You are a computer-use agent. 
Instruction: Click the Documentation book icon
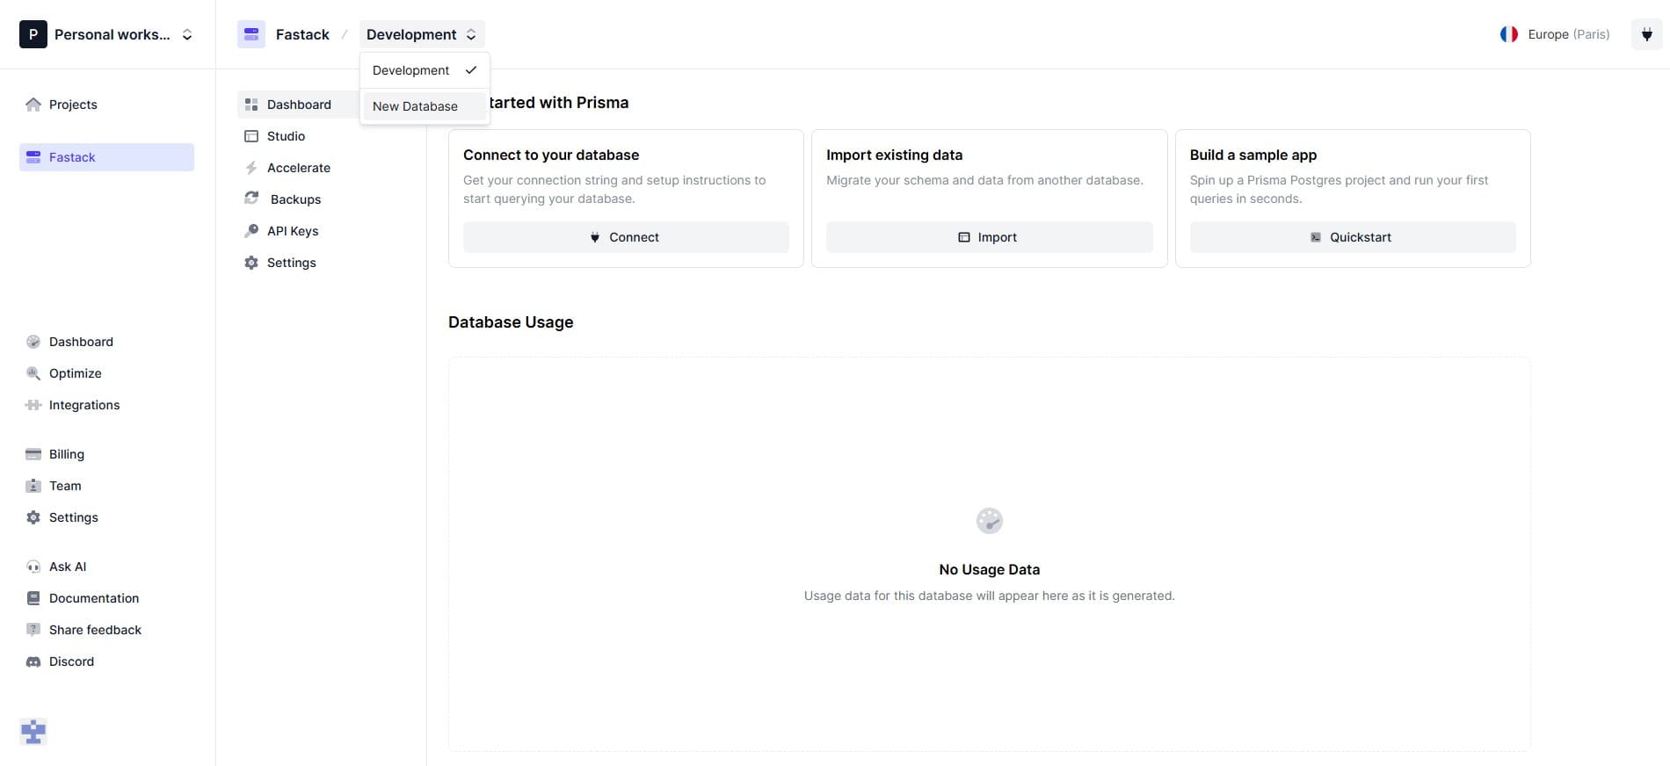coord(33,598)
